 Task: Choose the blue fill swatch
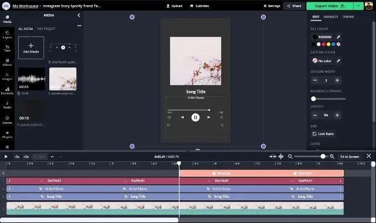click(x=334, y=44)
